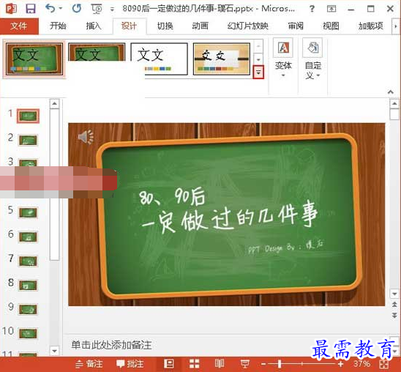Open the 加载项 (Add-ins) tab
Viewport: 401px width, 372px height.
pyautogui.click(x=370, y=26)
